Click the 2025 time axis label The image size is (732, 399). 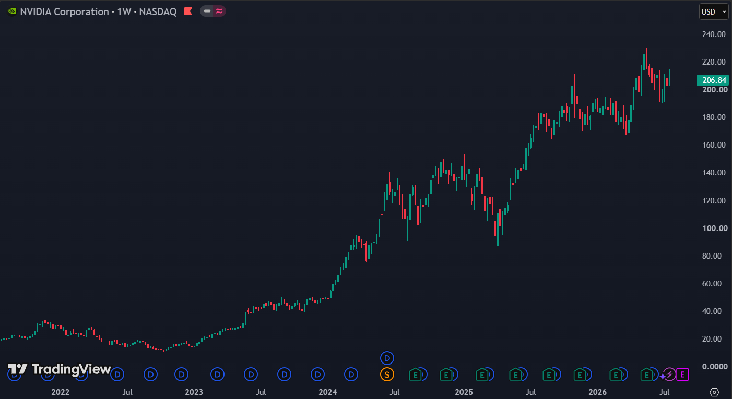click(x=464, y=392)
